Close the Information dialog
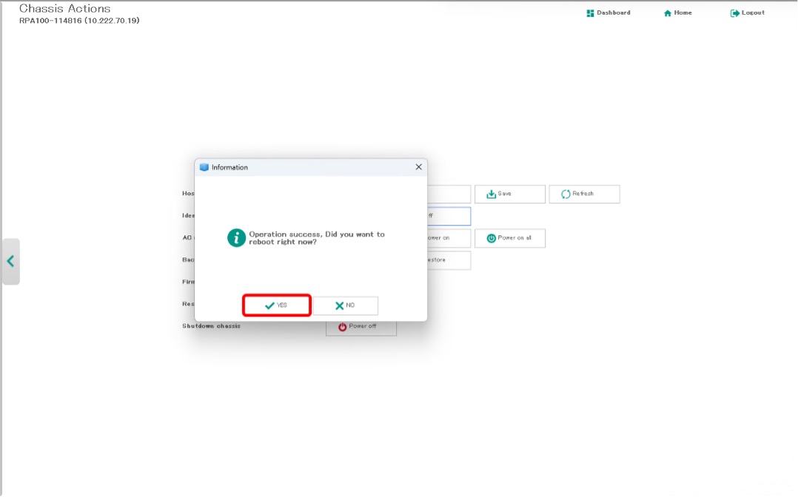Viewport: 798px width, 497px height. pyautogui.click(x=418, y=167)
